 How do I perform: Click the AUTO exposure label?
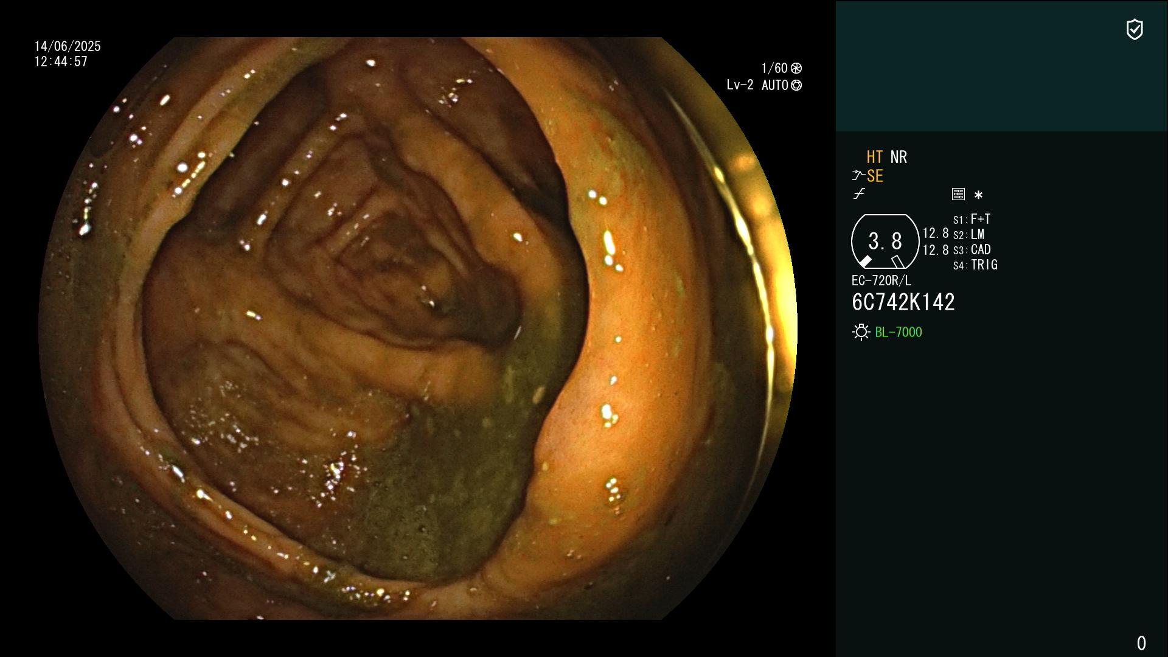pyautogui.click(x=775, y=85)
